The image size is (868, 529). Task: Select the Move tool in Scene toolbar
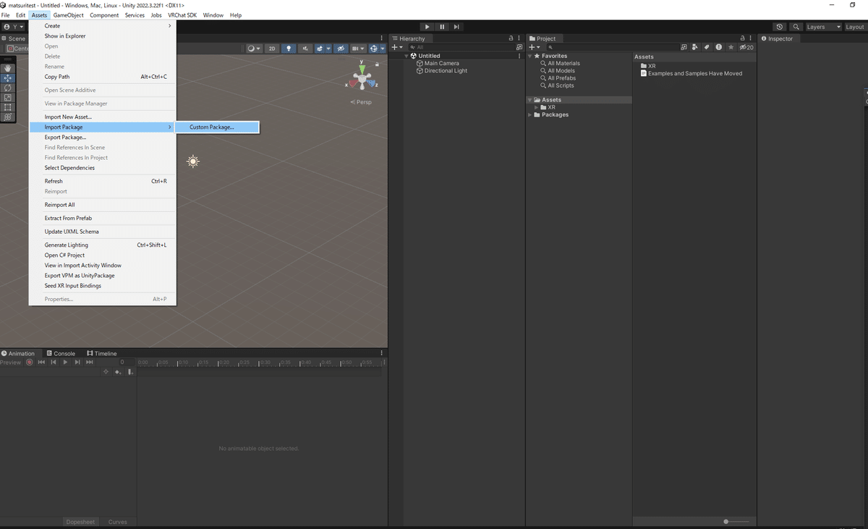pyautogui.click(x=8, y=78)
